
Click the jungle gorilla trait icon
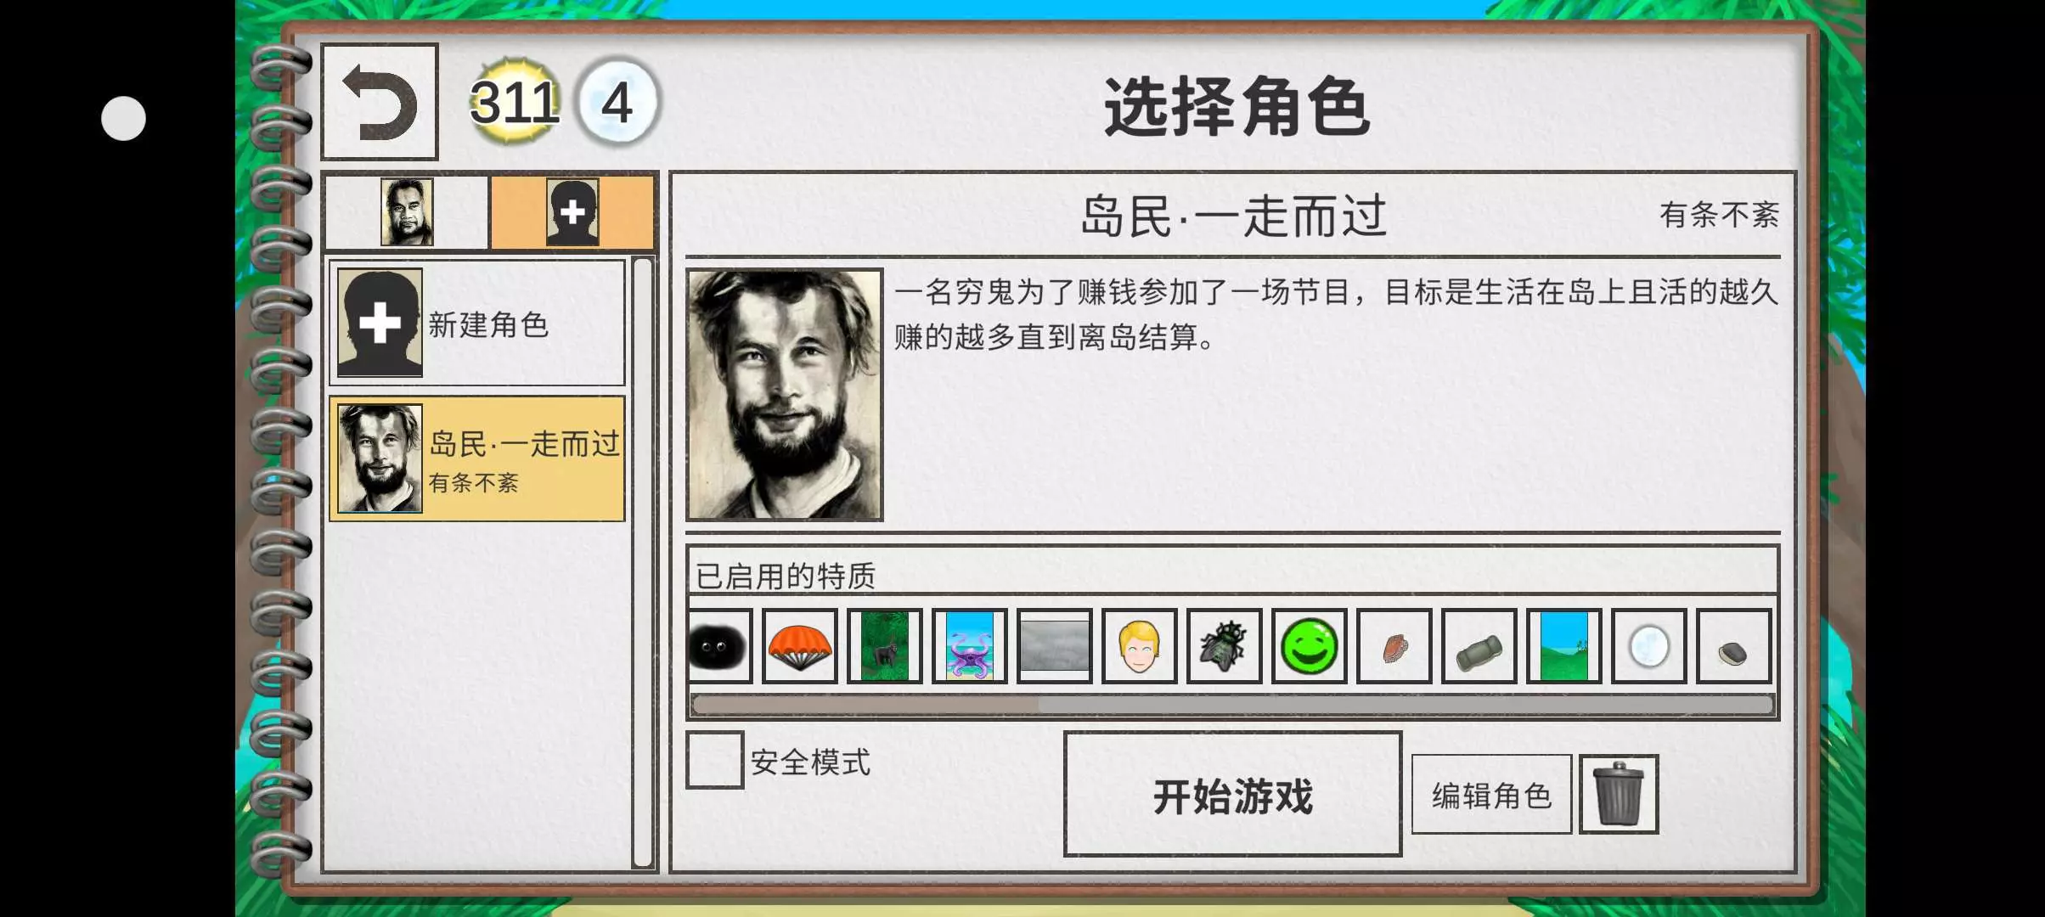[x=884, y=646]
